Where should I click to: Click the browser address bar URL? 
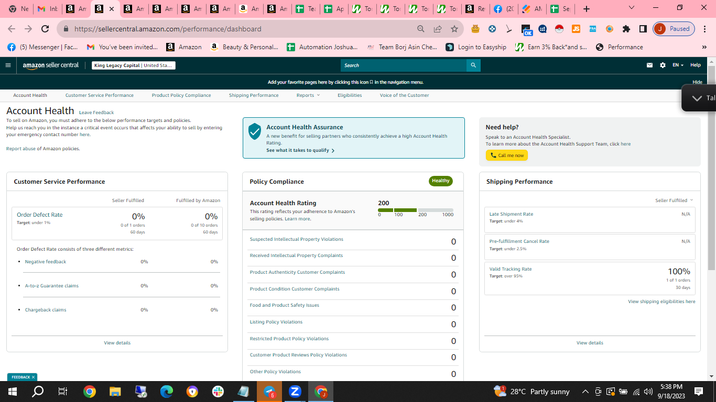click(168, 29)
